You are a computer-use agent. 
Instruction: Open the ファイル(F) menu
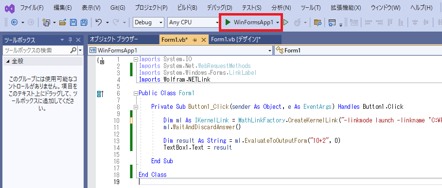tap(32, 8)
